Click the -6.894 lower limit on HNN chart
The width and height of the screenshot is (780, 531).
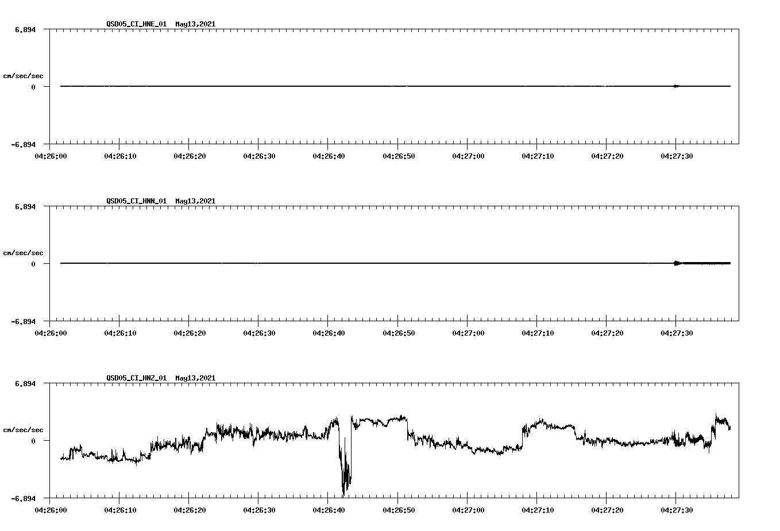click(x=24, y=321)
